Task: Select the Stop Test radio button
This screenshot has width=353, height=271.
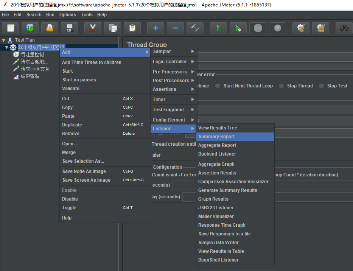Action: (321, 86)
